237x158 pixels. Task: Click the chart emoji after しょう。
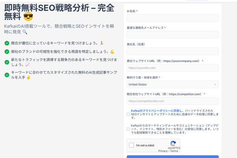[28, 65]
